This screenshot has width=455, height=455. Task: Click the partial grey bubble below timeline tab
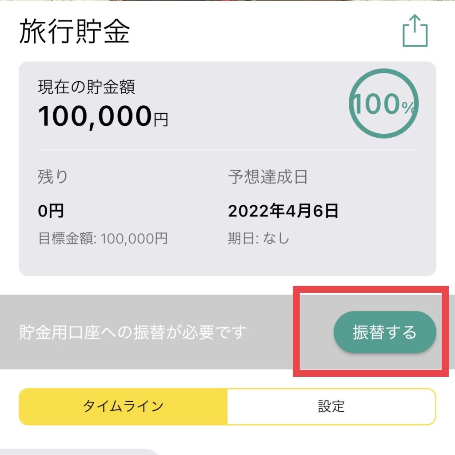pyautogui.click(x=79, y=452)
